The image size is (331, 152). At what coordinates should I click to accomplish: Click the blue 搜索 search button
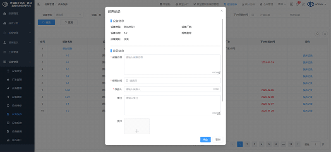(x=46, y=22)
